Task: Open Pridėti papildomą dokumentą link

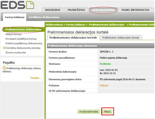Action: (x=24, y=43)
